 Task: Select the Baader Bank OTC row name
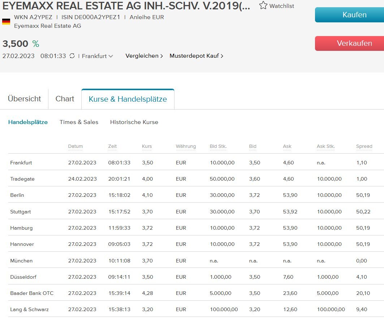tap(32, 293)
